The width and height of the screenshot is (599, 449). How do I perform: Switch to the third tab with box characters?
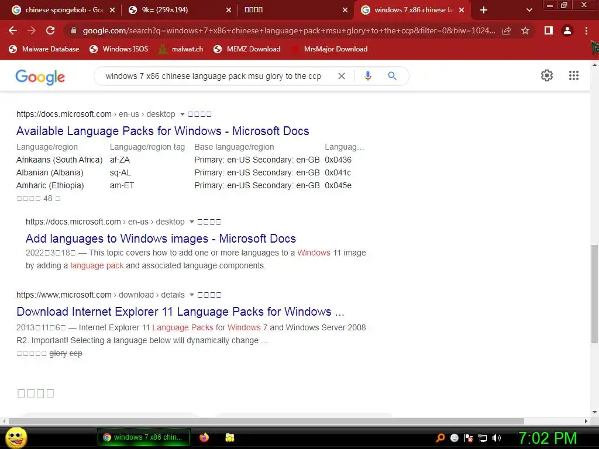click(294, 10)
